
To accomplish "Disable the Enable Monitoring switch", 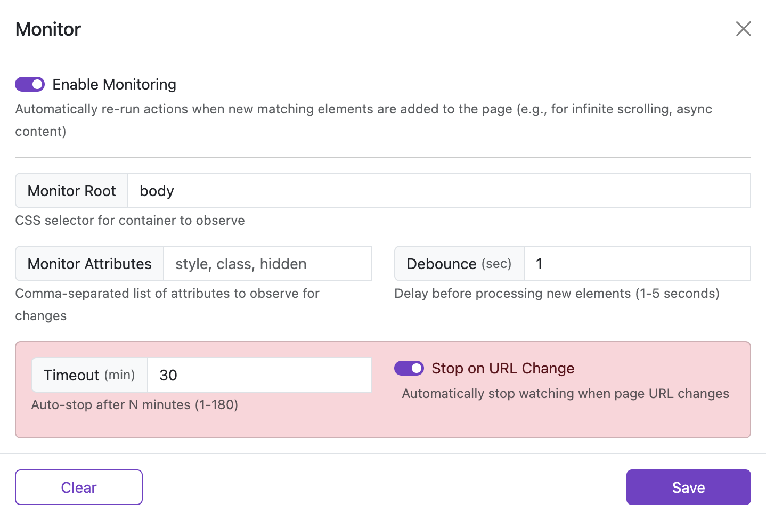I will coord(30,84).
